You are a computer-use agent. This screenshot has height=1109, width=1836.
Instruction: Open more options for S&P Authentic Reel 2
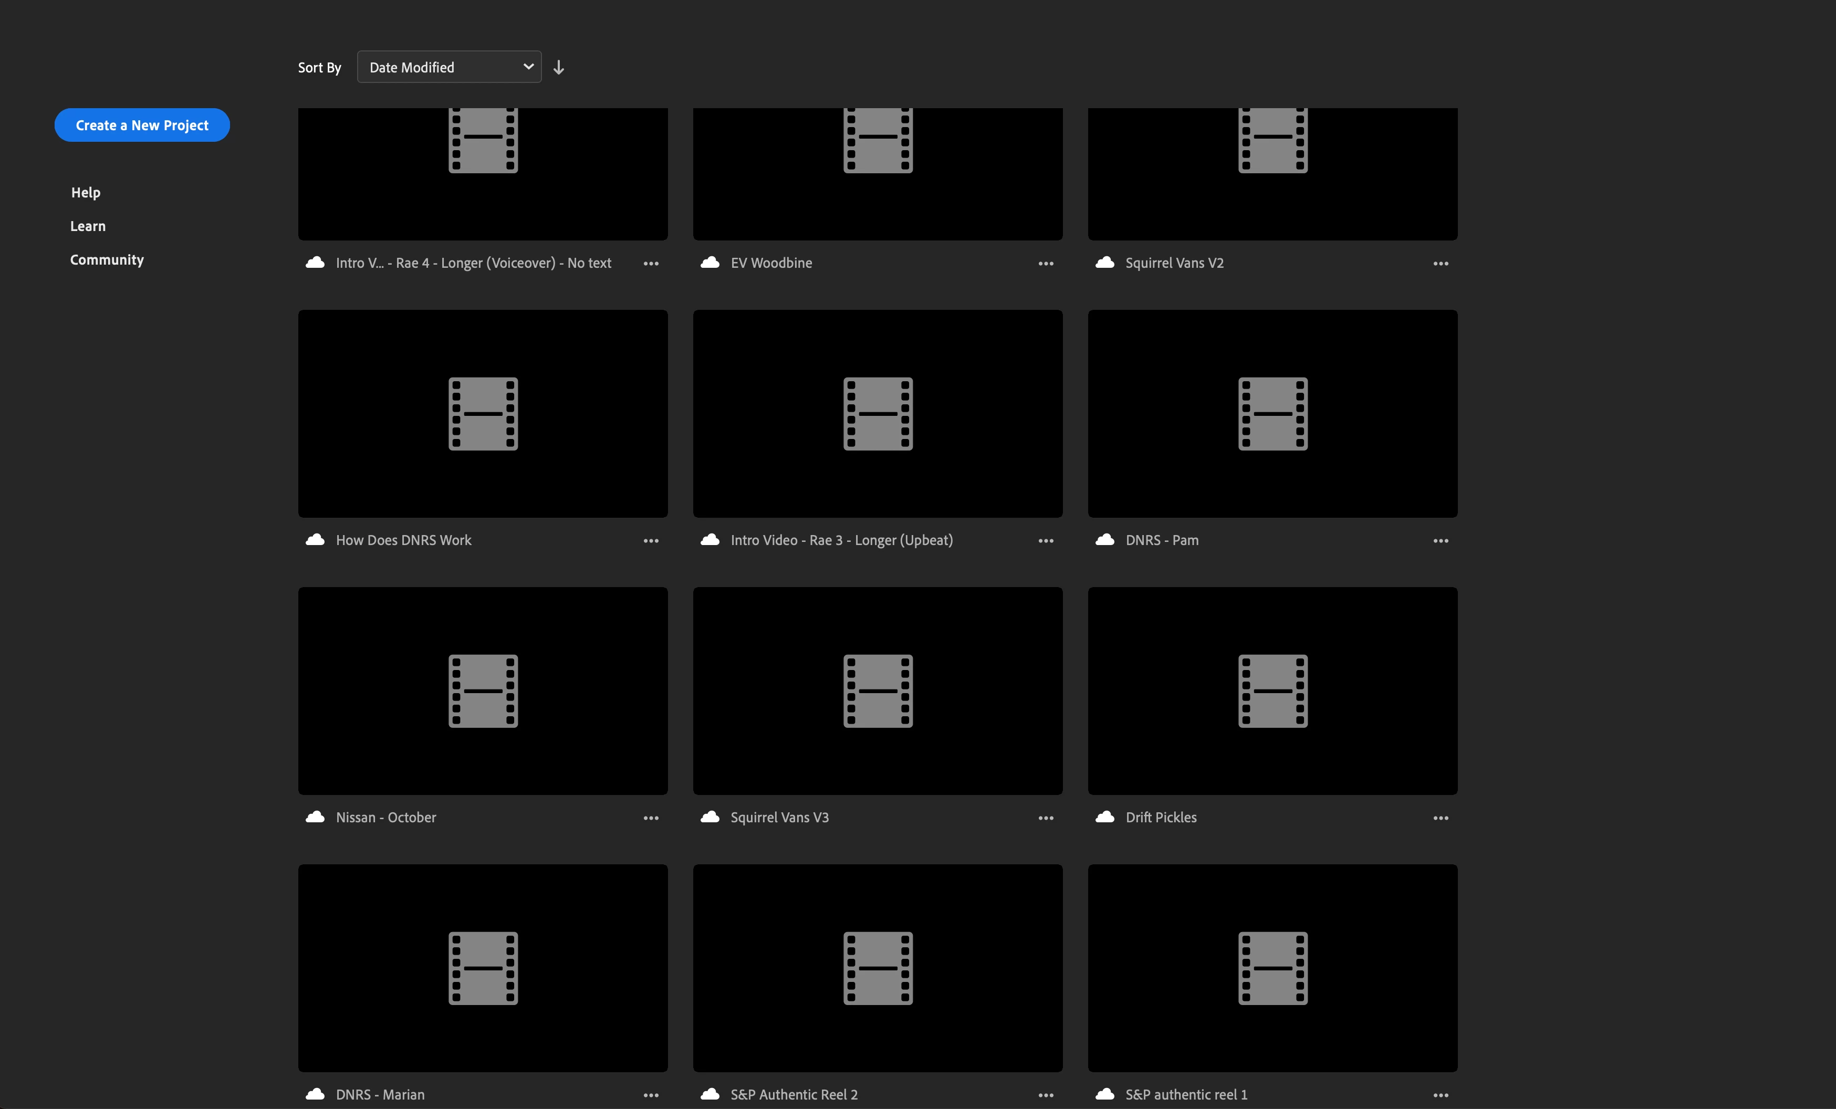click(x=1046, y=1095)
